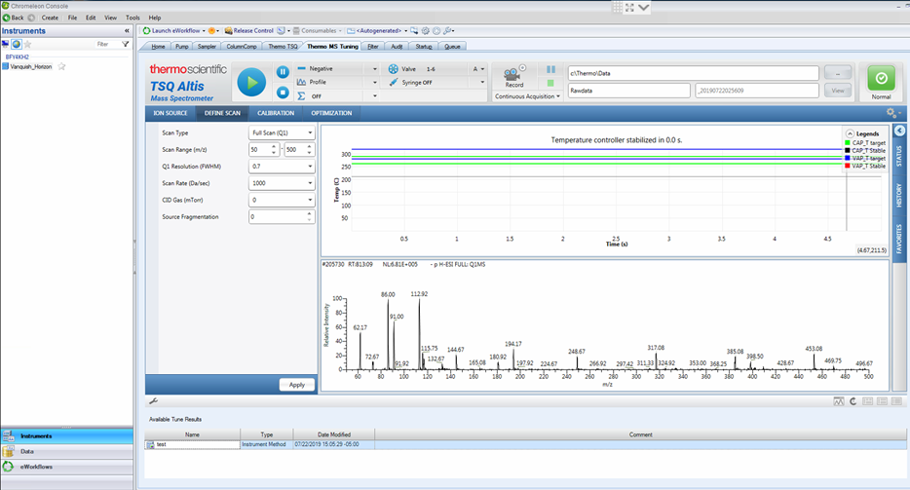
Task: Click the Rawdata file name field
Action: [x=629, y=91]
